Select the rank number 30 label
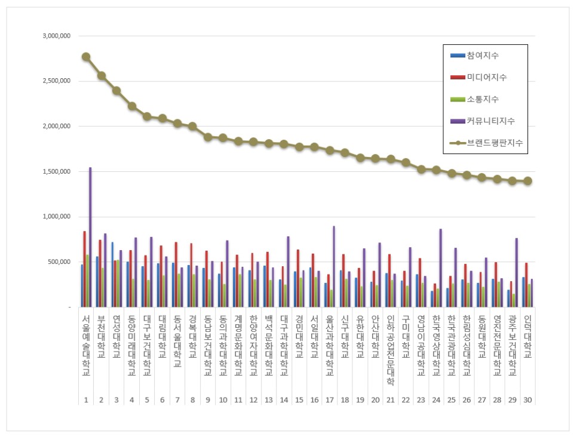Viewport: 577px width, 437px height. pyautogui.click(x=527, y=400)
